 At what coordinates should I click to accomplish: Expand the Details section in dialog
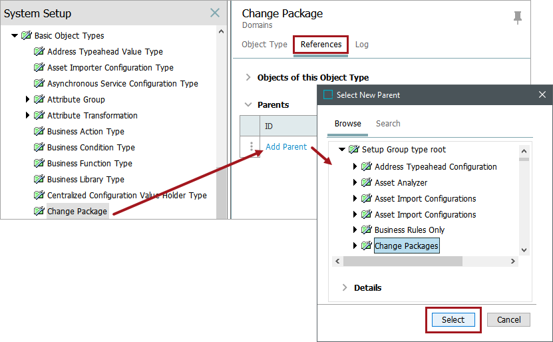[x=345, y=288]
